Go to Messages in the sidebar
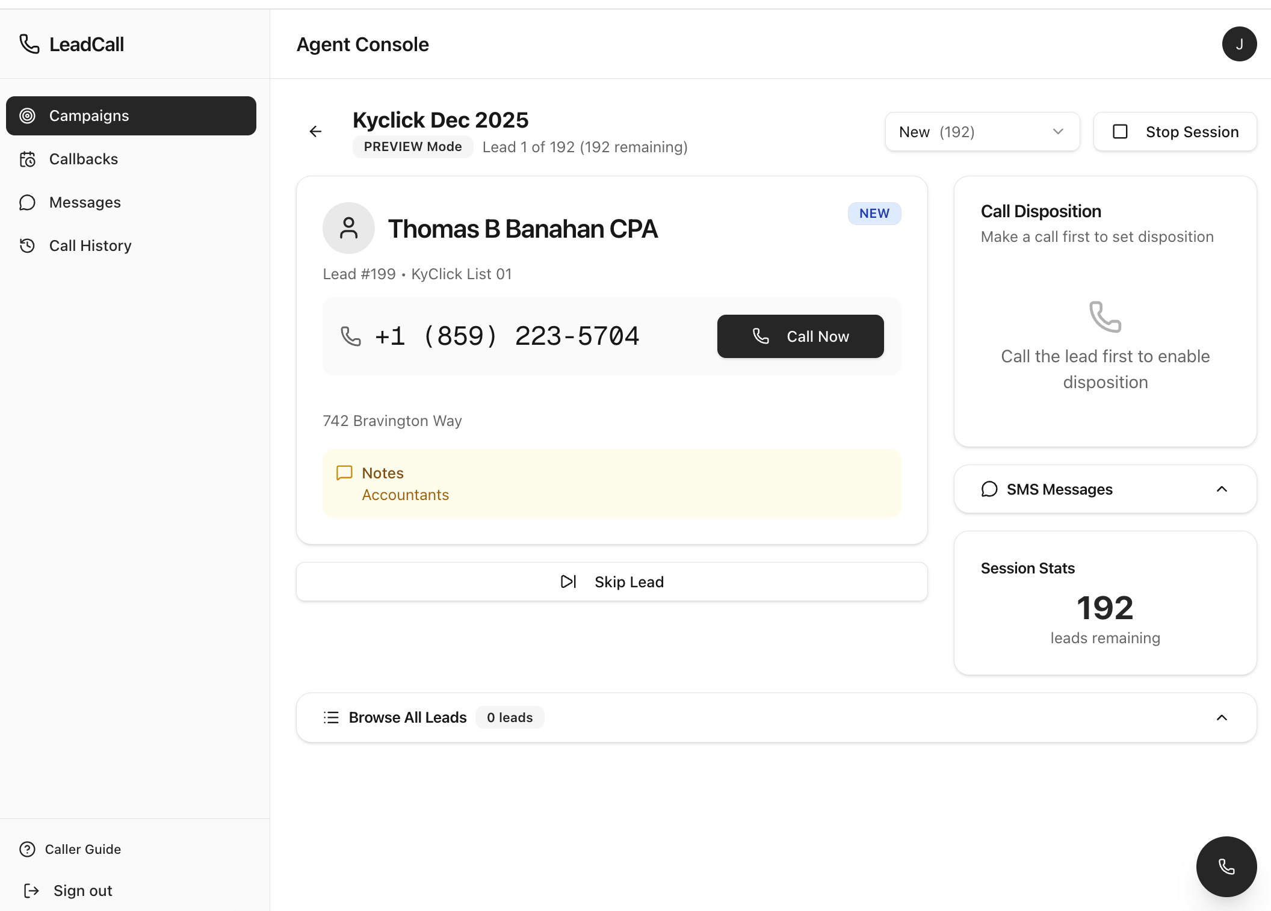The width and height of the screenshot is (1271, 911). tap(131, 202)
